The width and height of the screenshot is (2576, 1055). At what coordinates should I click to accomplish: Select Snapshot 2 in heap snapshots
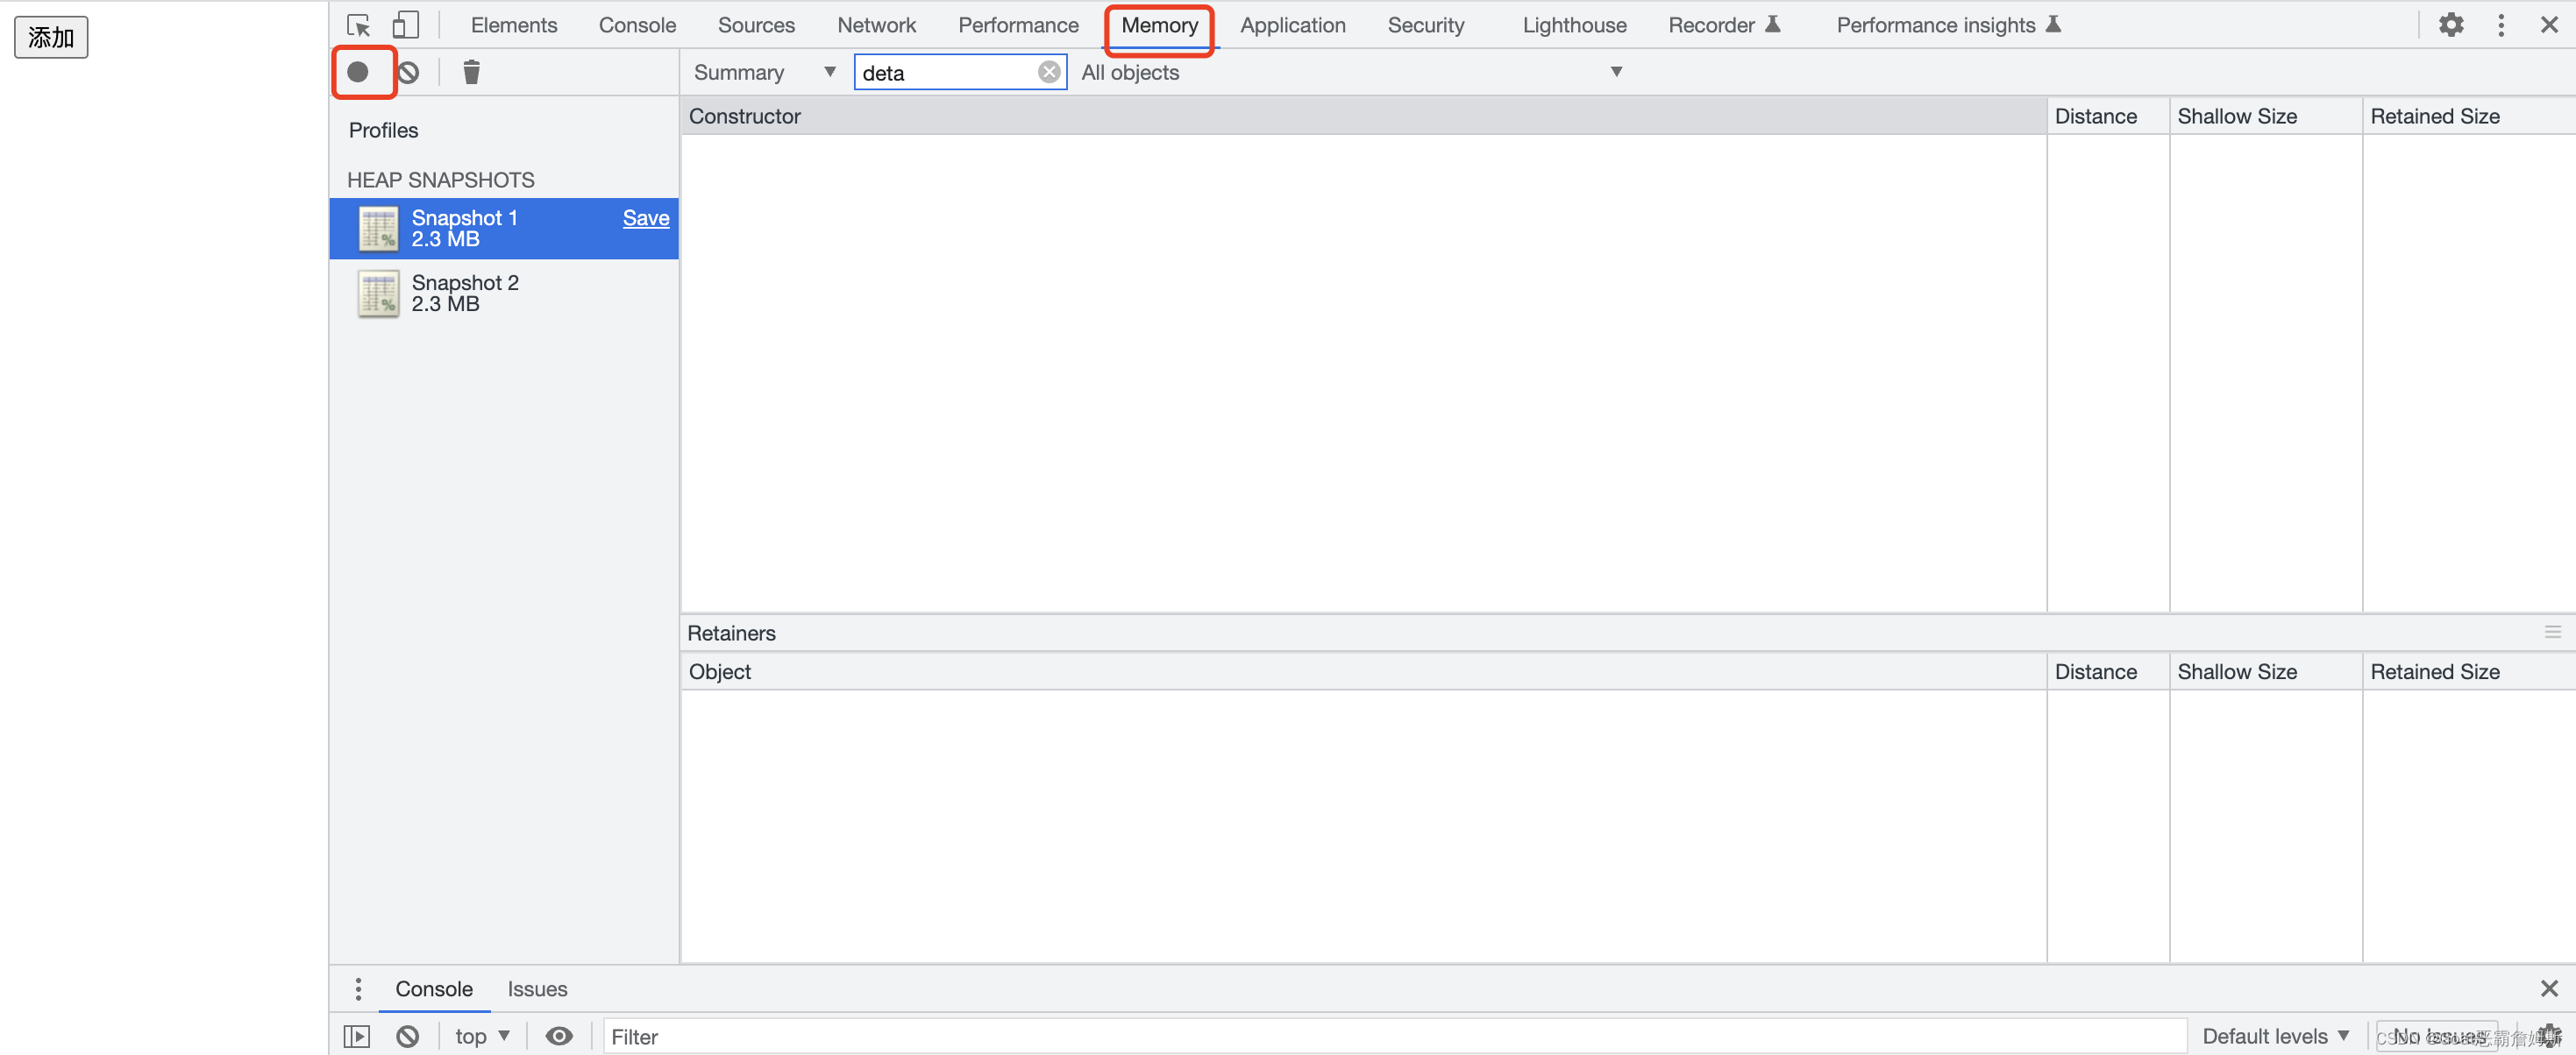[504, 293]
